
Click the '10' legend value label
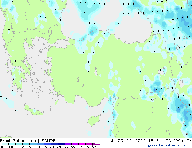tap(38, 147)
